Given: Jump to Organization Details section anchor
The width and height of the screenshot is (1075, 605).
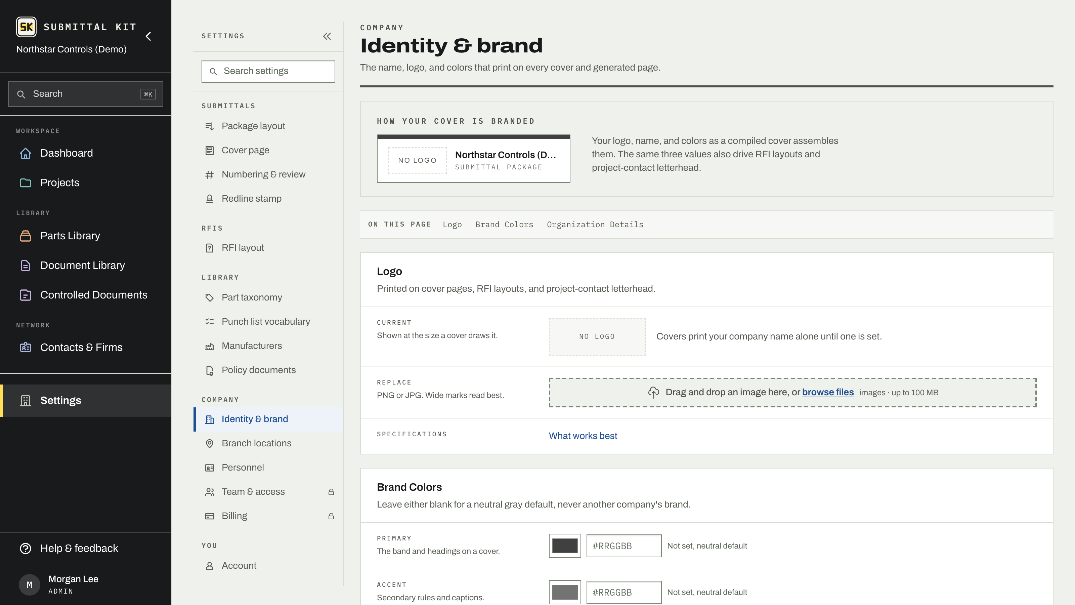Looking at the screenshot, I should pos(595,225).
